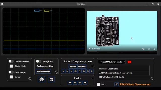
Task: Play the Da note
Action: pos(84,71)
